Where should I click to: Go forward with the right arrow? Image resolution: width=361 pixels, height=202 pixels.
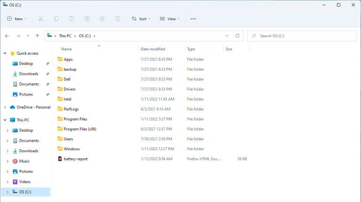click(x=18, y=36)
